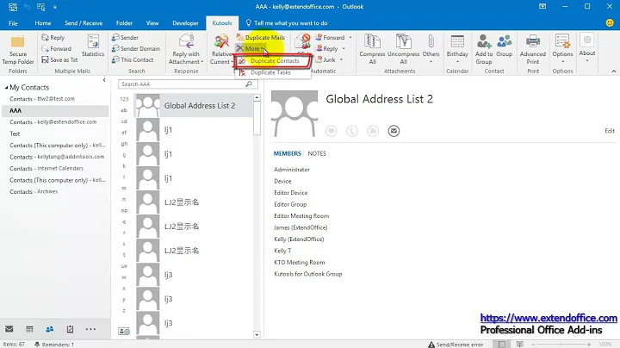Collapse the ribbon

pos(614,71)
